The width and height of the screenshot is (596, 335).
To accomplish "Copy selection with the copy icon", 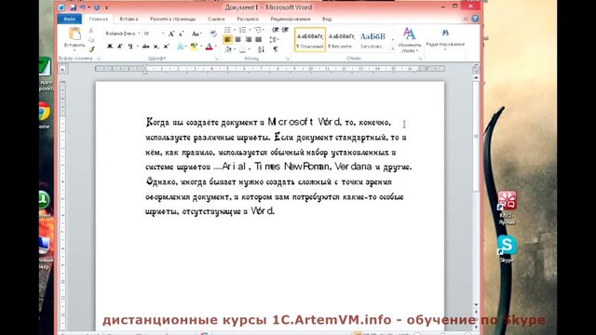I will point(91,39).
